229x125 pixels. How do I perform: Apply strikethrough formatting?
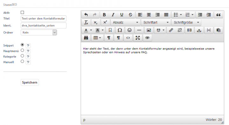(130, 15)
